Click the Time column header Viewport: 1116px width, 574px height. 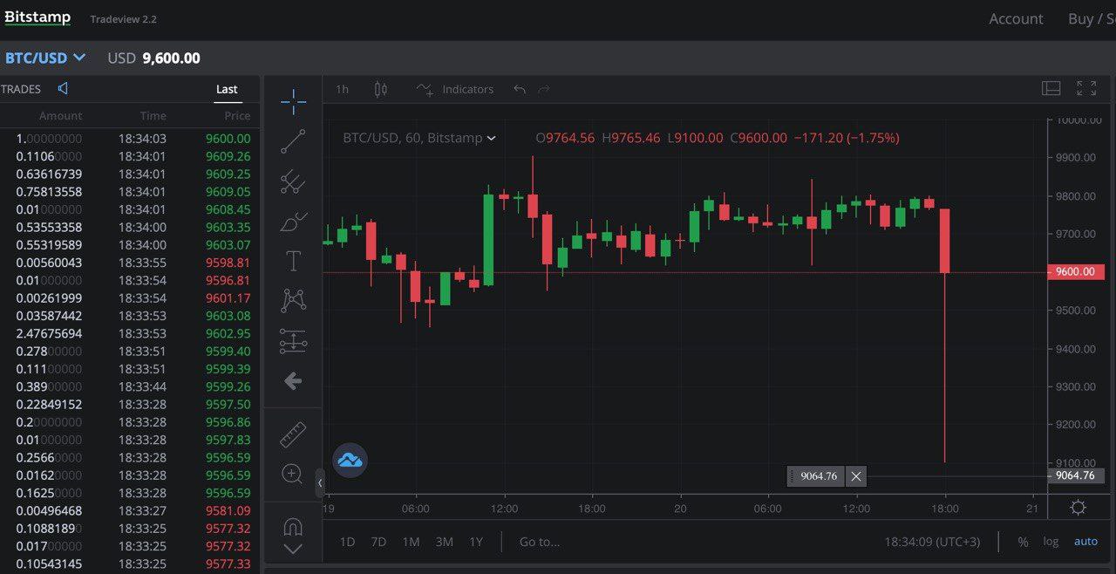coord(153,115)
